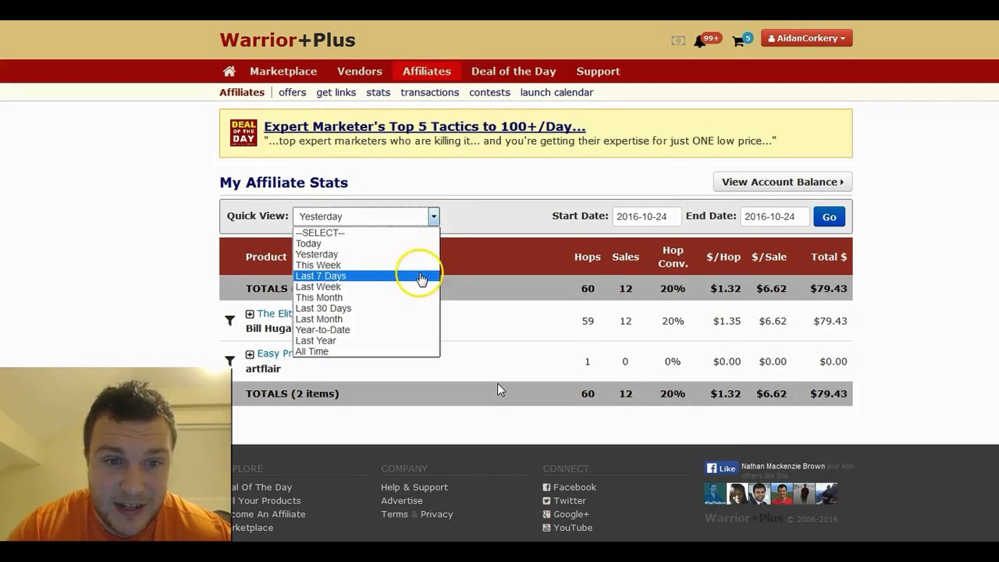Open the transactions sub-navigation link
Image resolution: width=999 pixels, height=562 pixels.
tap(430, 92)
